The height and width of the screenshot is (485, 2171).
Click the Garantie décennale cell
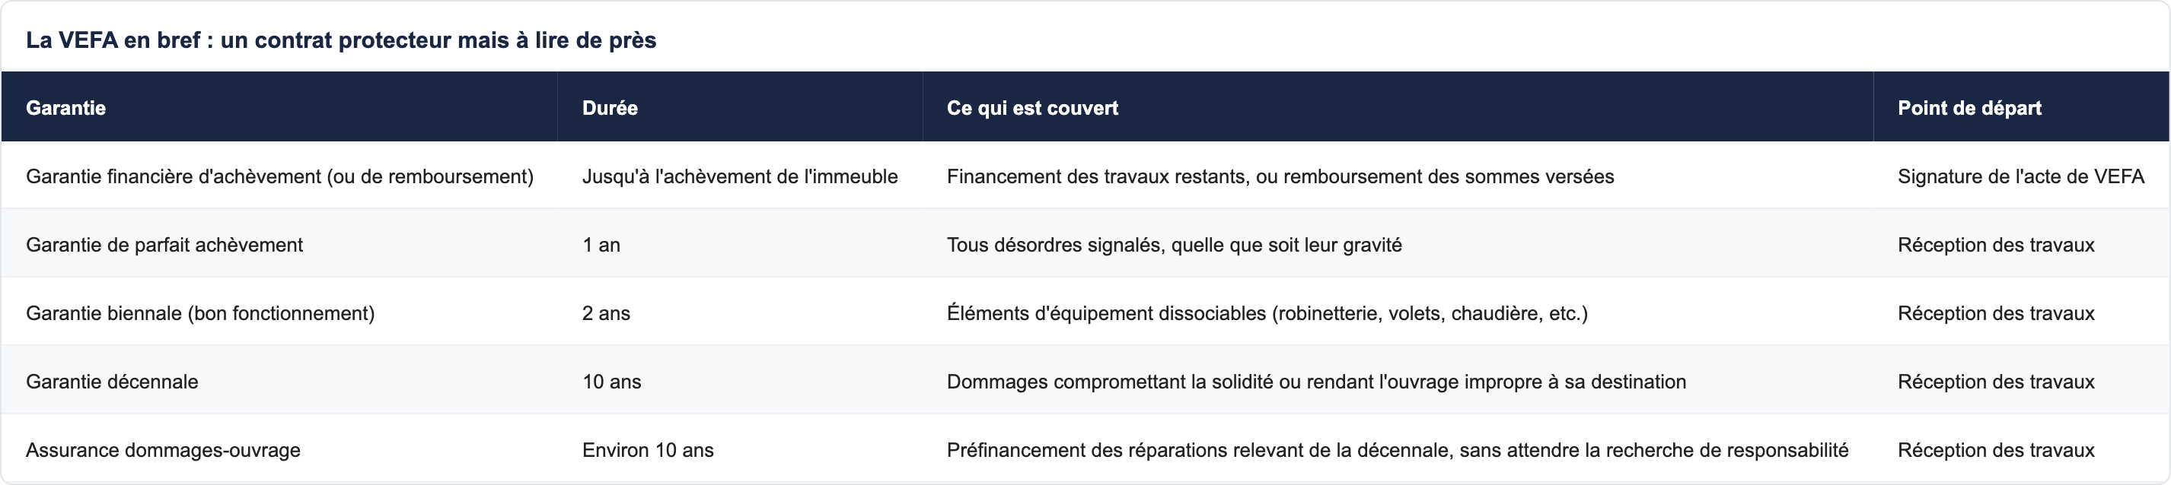279,382
